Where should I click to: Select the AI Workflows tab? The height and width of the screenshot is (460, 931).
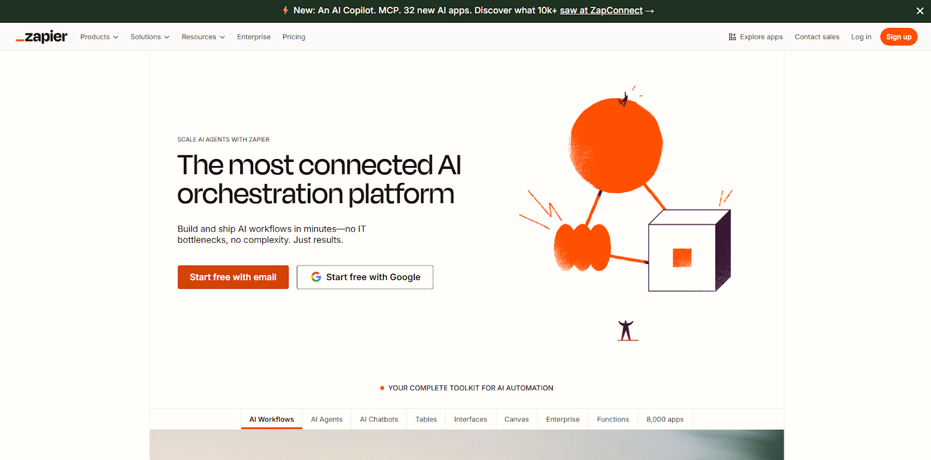pos(272,419)
